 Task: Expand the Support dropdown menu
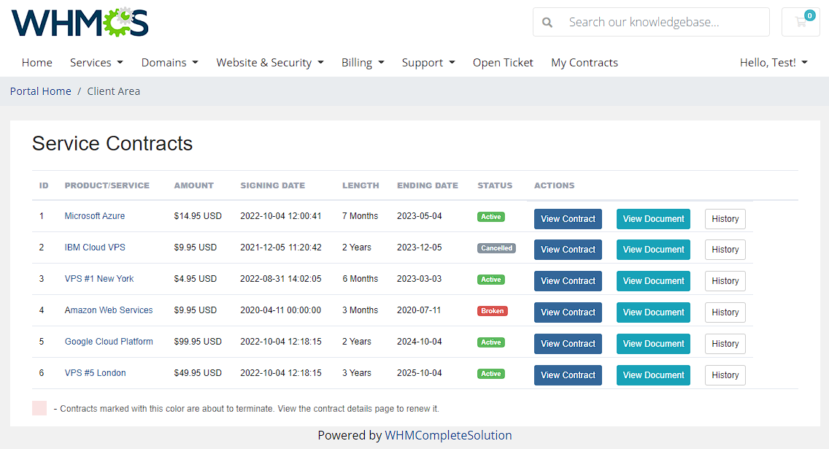point(428,62)
